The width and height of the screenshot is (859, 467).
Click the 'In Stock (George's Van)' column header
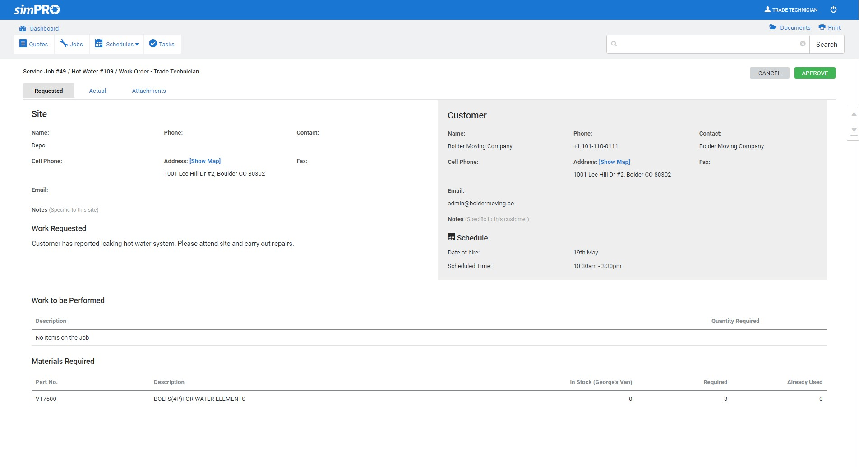click(x=600, y=382)
